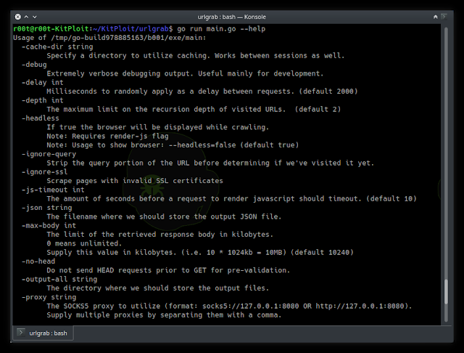
Task: Click the '-ignore-ssl' flag line
Action: [x=44, y=171]
